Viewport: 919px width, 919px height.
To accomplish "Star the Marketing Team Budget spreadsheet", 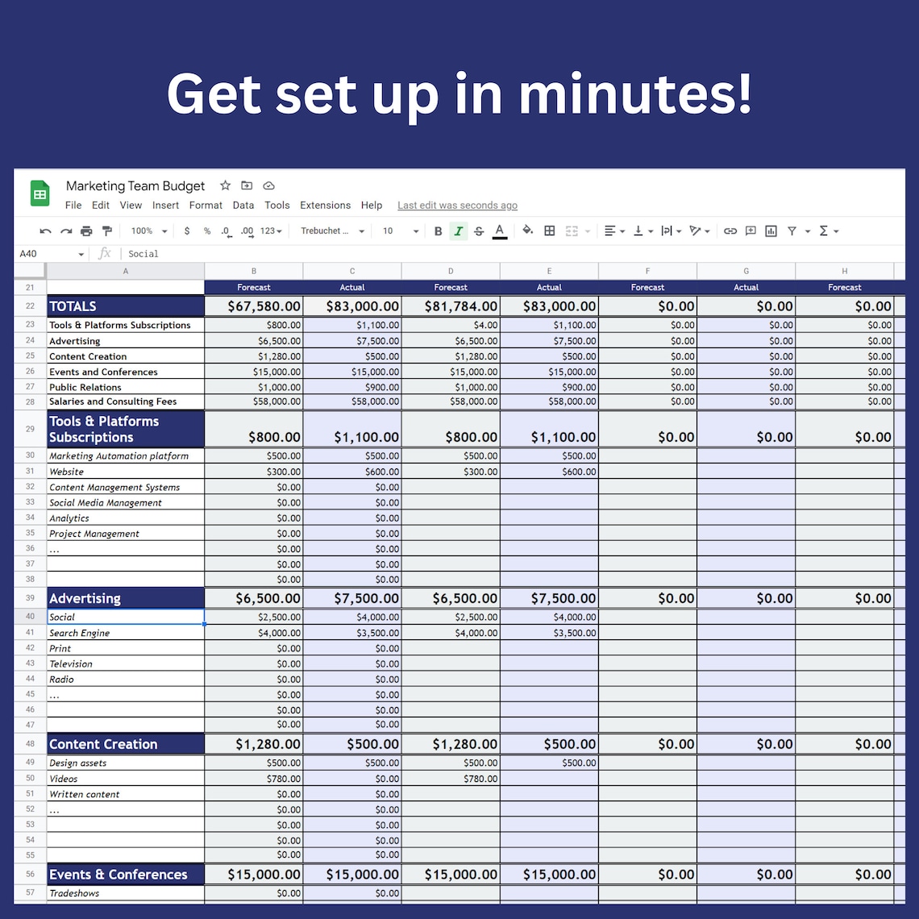I will click(x=225, y=185).
